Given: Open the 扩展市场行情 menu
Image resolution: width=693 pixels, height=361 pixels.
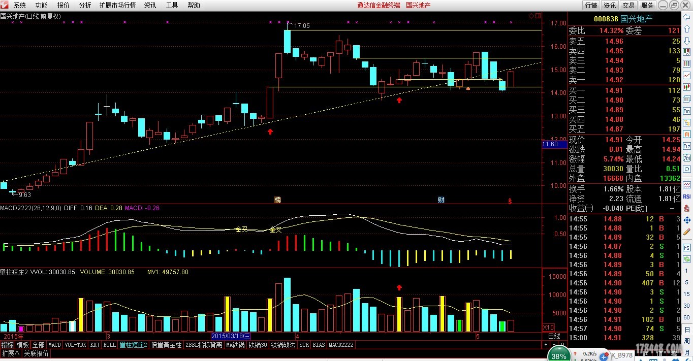Looking at the screenshot, I should click(x=117, y=5).
